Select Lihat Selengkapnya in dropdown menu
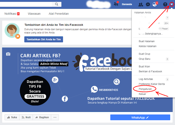Image resolution: width=175 pixels, height=125 pixels. tap(151, 34)
